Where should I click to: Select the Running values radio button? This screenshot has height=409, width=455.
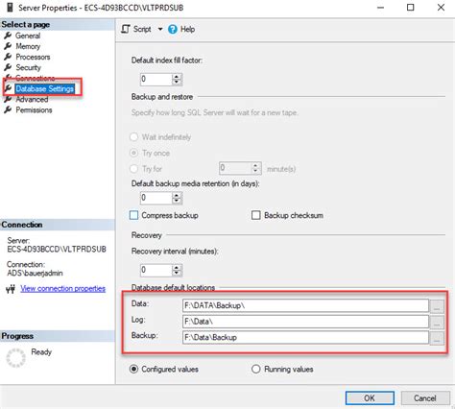point(256,369)
